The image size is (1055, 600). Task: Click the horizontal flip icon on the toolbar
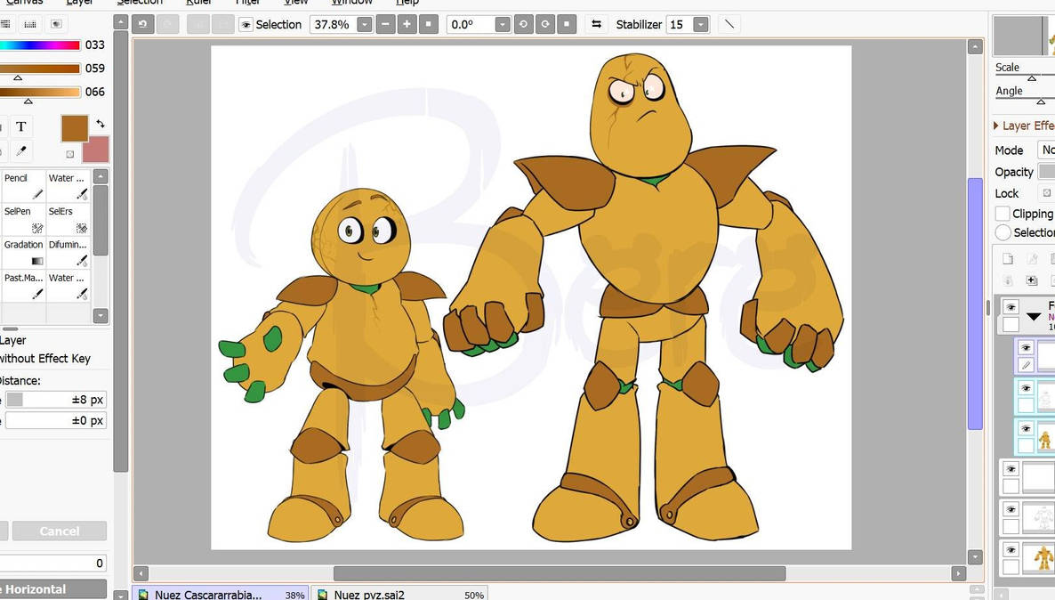tap(597, 24)
